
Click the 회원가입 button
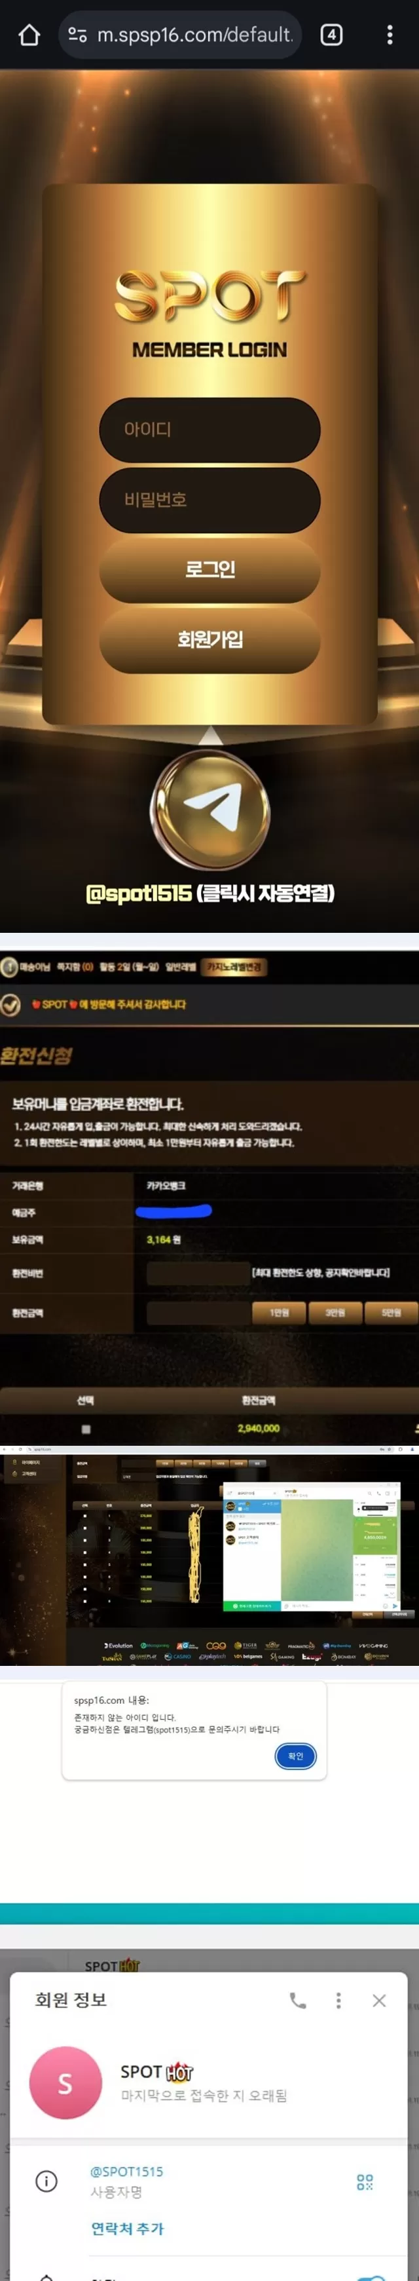click(210, 639)
